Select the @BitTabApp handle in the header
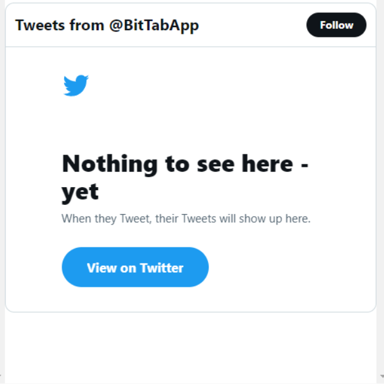Screen dimensions: 384x384 154,25
